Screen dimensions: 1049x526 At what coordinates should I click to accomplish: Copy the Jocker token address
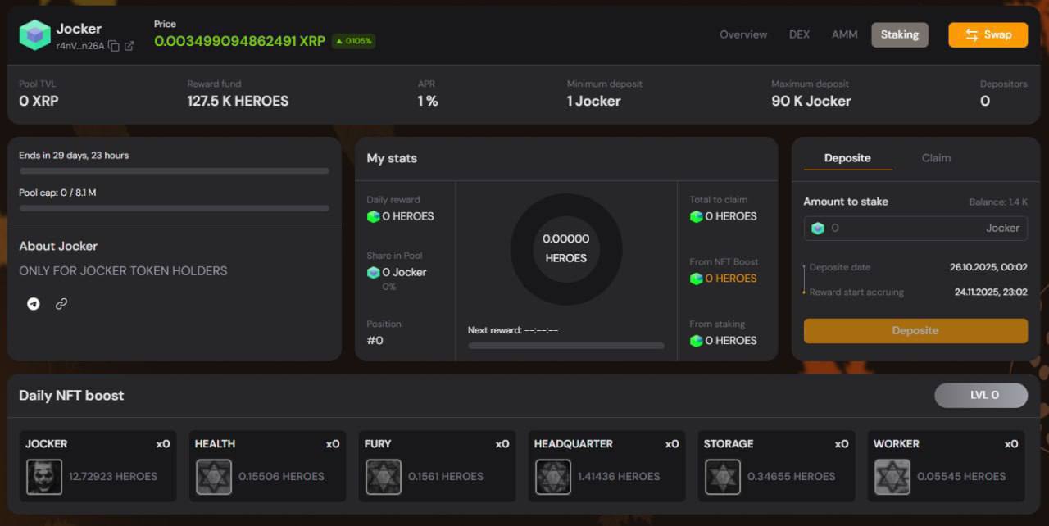pos(114,47)
